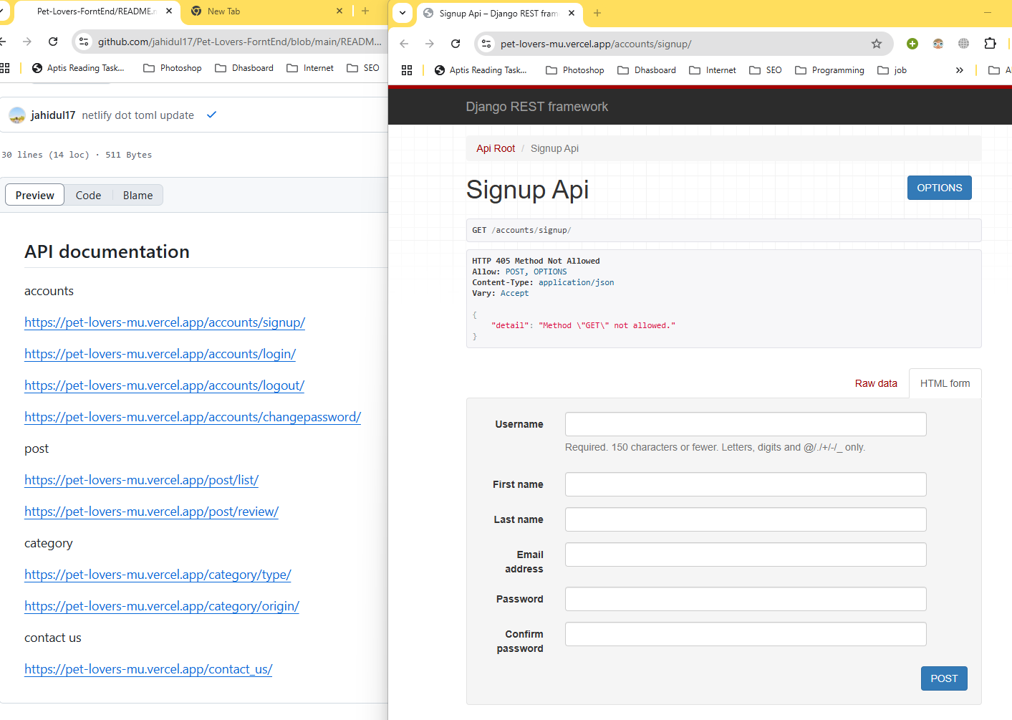Click the green commit status checkmark
1012x720 pixels.
pos(211,115)
